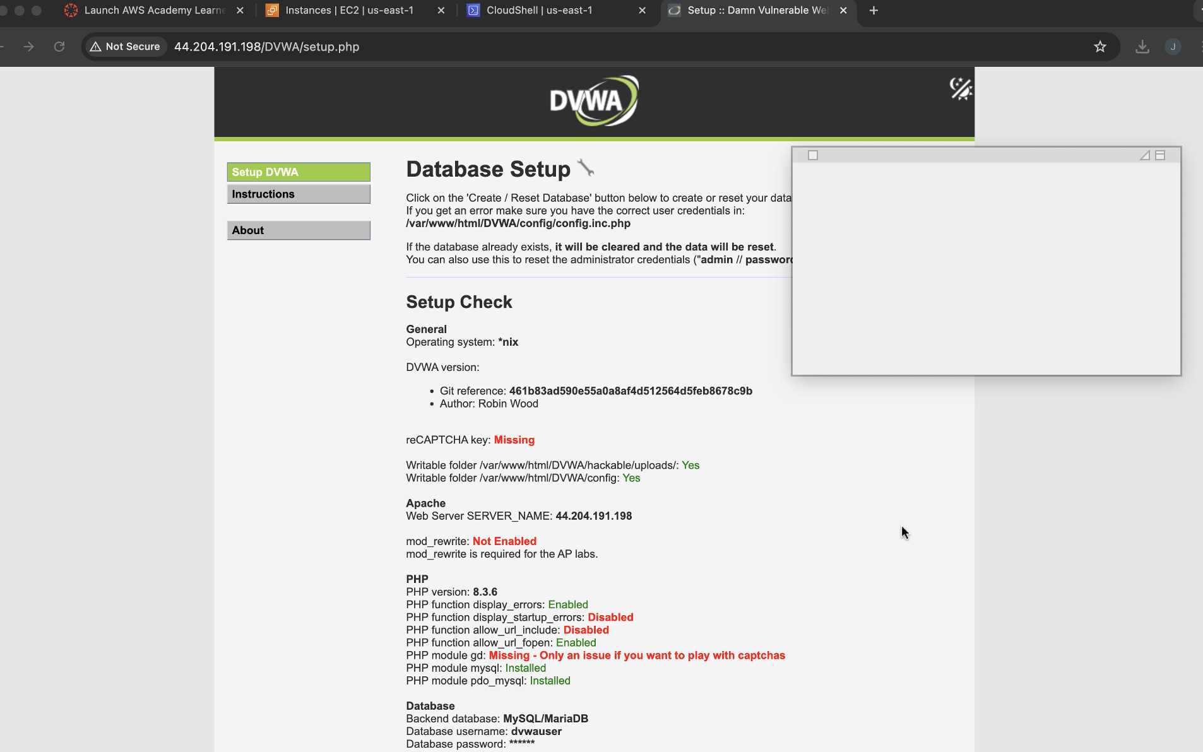Click the PHP version value 8.3.6
This screenshot has height=752, width=1203.
(485, 592)
